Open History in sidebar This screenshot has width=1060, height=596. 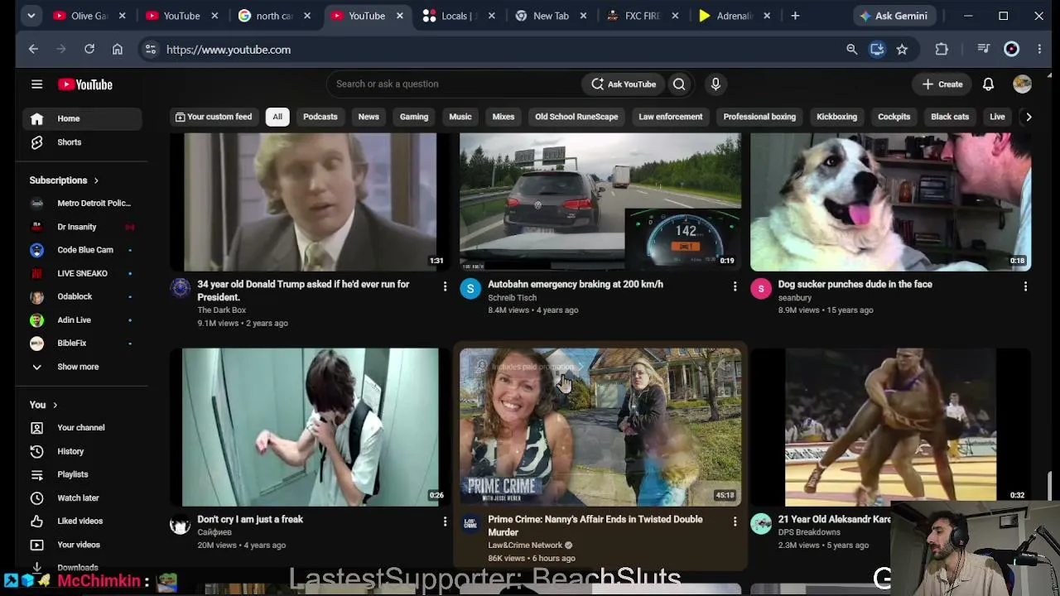[83, 451]
